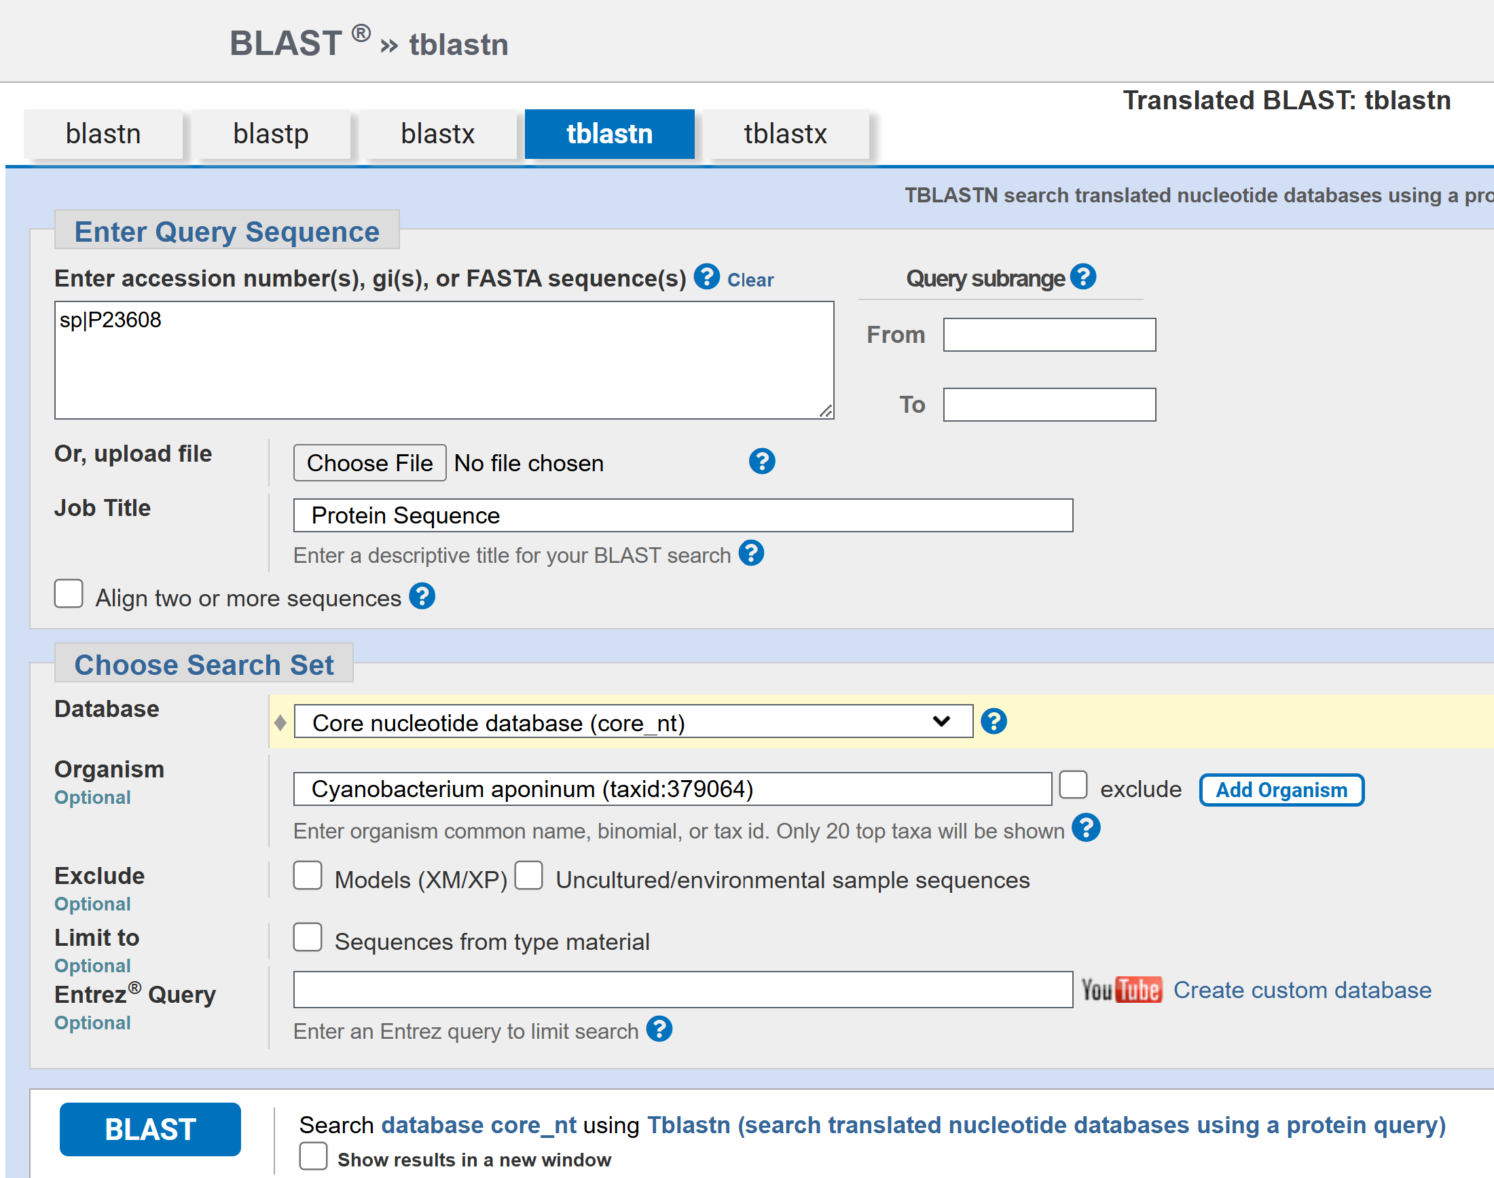Viewport: 1494px width, 1178px height.
Task: Open help icon for organism entry hint
Action: (x=1086, y=828)
